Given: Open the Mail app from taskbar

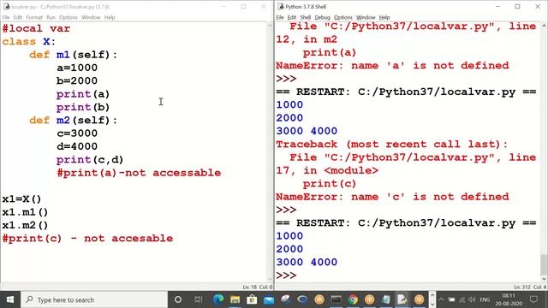Looking at the screenshot, I should [x=269, y=299].
